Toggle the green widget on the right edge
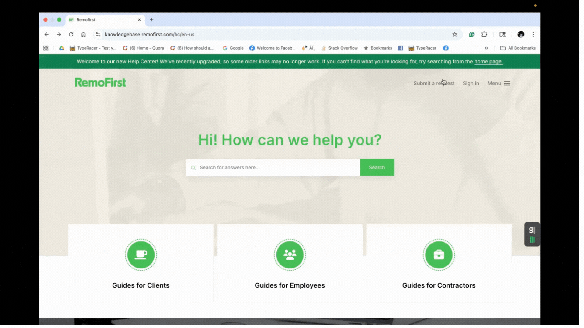 [x=532, y=234]
